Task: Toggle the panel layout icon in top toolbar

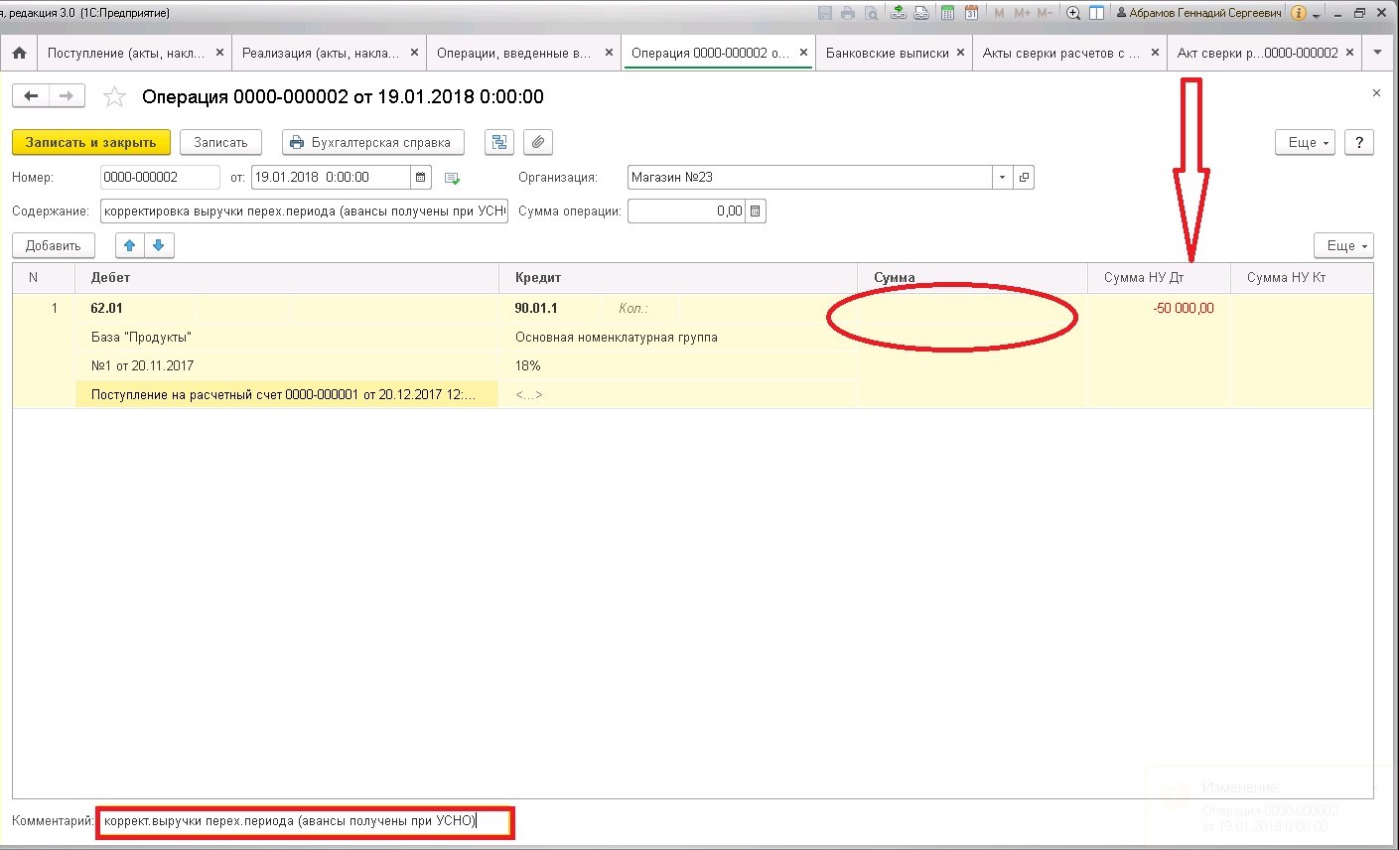Action: 1096,13
